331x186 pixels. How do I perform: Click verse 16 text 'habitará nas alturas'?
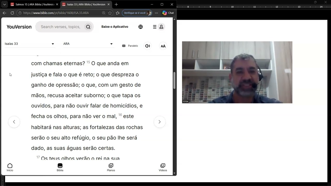(56, 127)
